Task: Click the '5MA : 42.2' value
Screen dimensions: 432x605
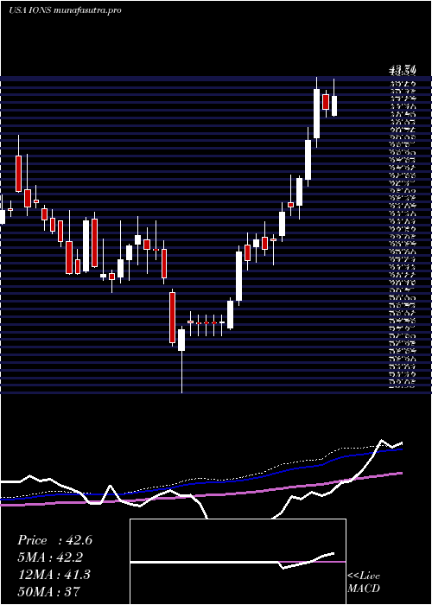Action: (50, 557)
